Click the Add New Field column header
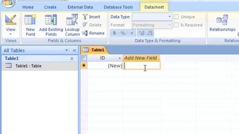This screenshot has height=134, width=239. (x=141, y=58)
